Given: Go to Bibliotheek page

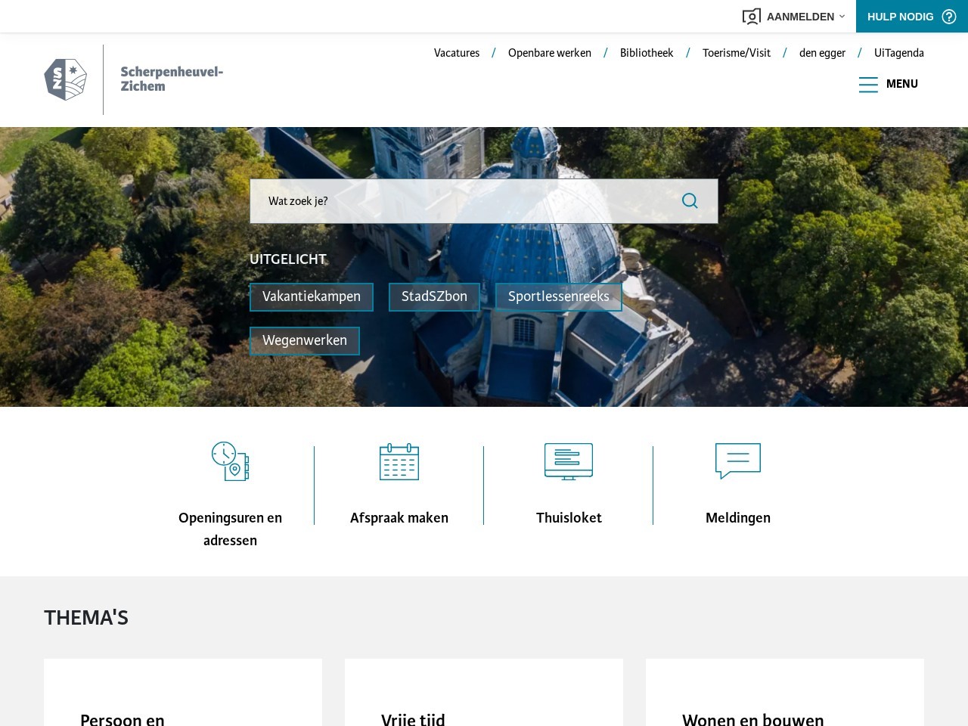Looking at the screenshot, I should pos(647,53).
